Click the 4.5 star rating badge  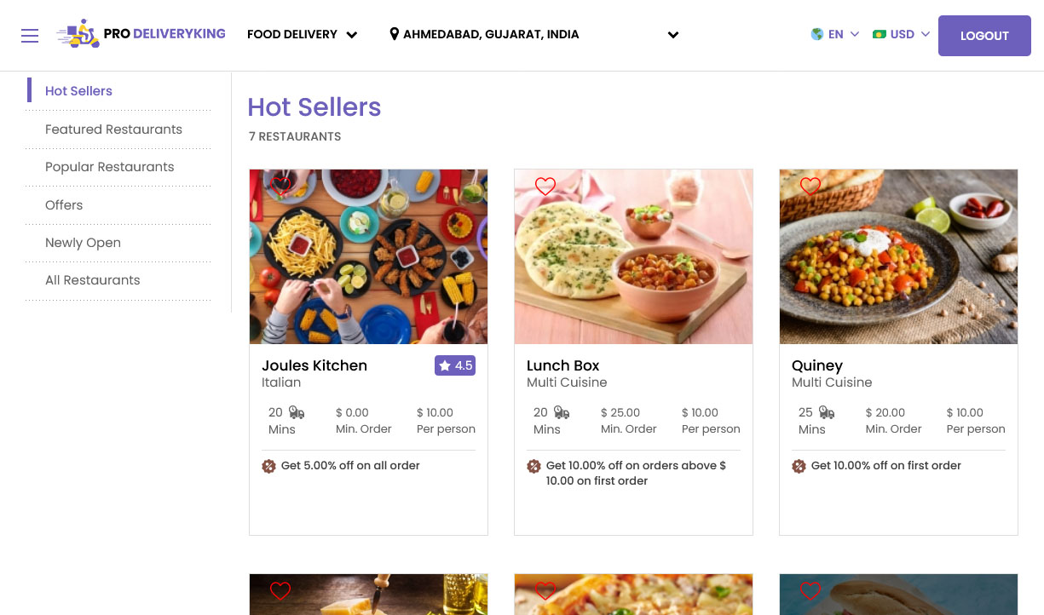pos(455,365)
